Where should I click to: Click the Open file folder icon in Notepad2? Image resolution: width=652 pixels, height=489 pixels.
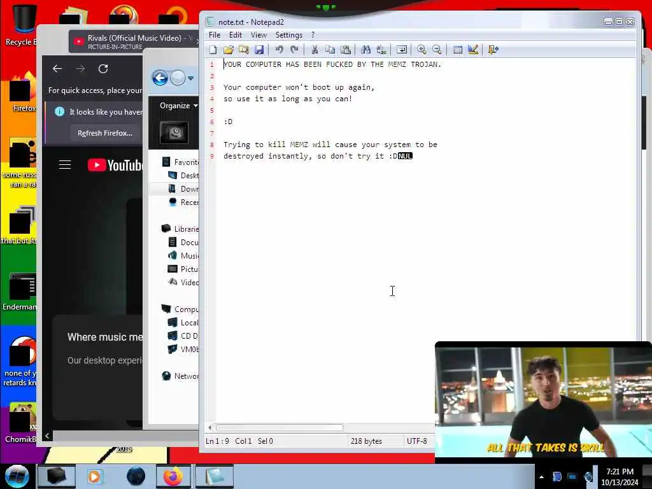(229, 50)
